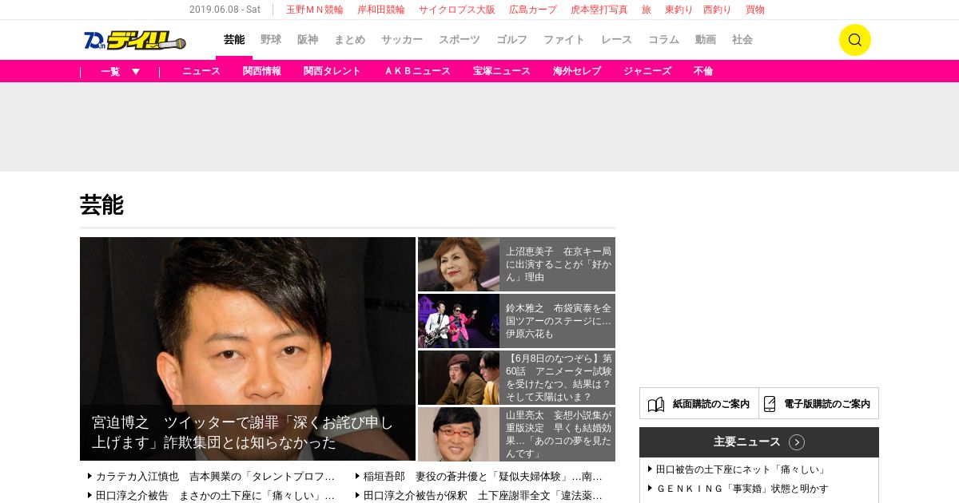The height and width of the screenshot is (503, 959).
Task: Open ＡＫＢニュース sub-category
Action: click(417, 71)
